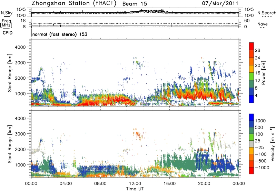Click the '18' tick on frequency axis
The width and height of the screenshot is (276, 191).
tap(23, 21)
